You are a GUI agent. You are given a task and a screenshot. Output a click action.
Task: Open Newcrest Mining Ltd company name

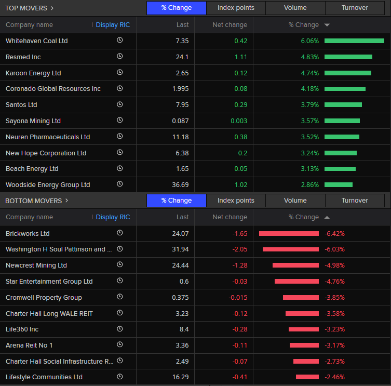pos(36,265)
